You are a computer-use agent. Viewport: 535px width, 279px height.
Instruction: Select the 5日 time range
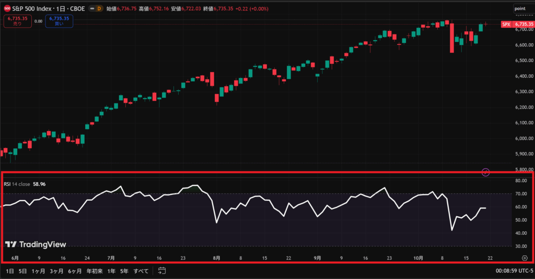pos(22,271)
